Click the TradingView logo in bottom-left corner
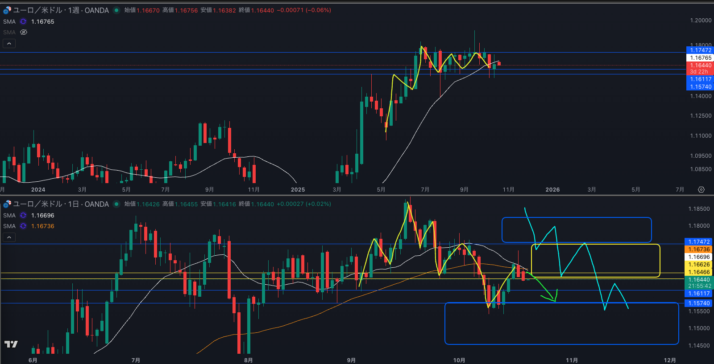 point(11,344)
